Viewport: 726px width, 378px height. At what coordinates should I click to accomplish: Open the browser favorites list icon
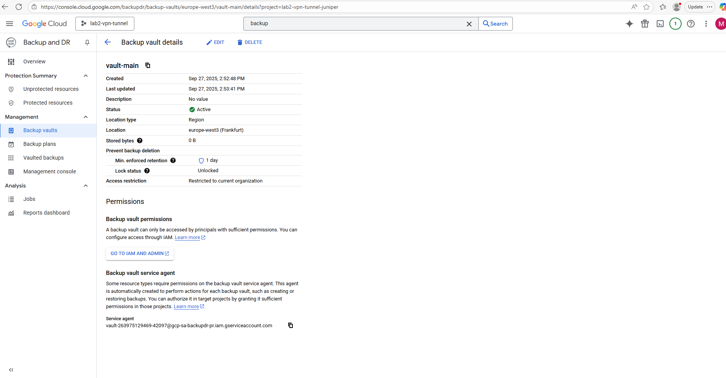(x=663, y=7)
